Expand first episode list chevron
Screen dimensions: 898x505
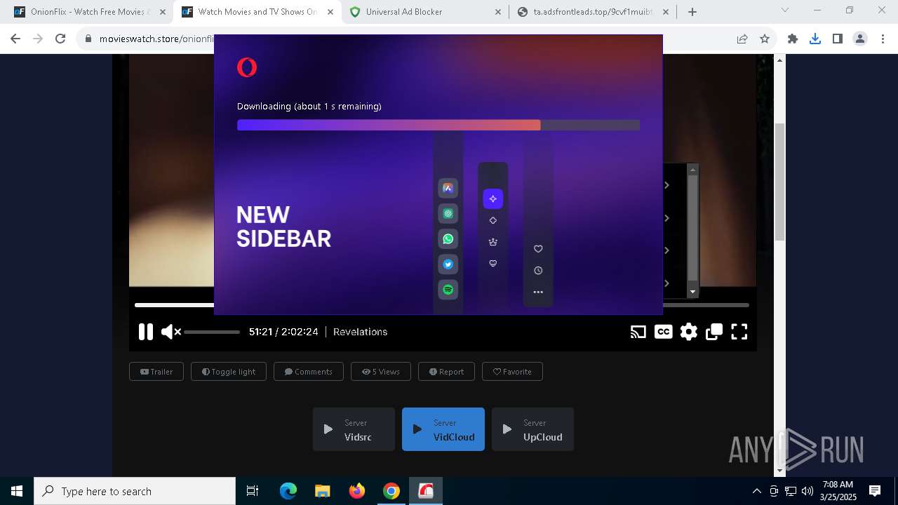pyautogui.click(x=667, y=185)
